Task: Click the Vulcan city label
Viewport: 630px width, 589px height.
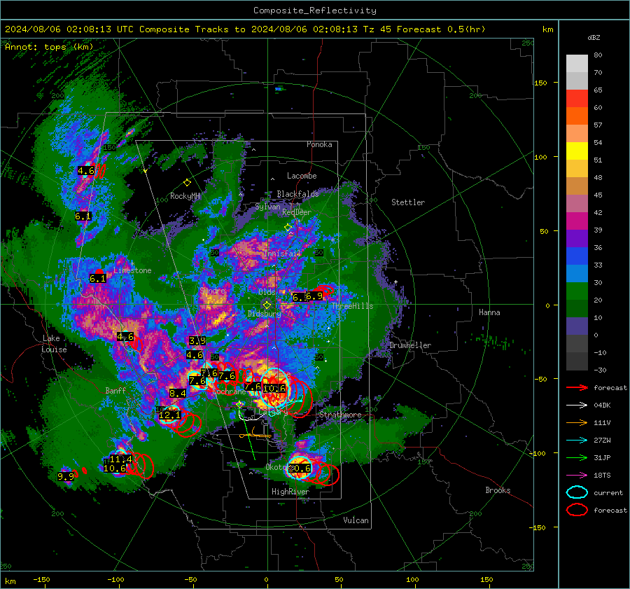Action: [x=356, y=520]
